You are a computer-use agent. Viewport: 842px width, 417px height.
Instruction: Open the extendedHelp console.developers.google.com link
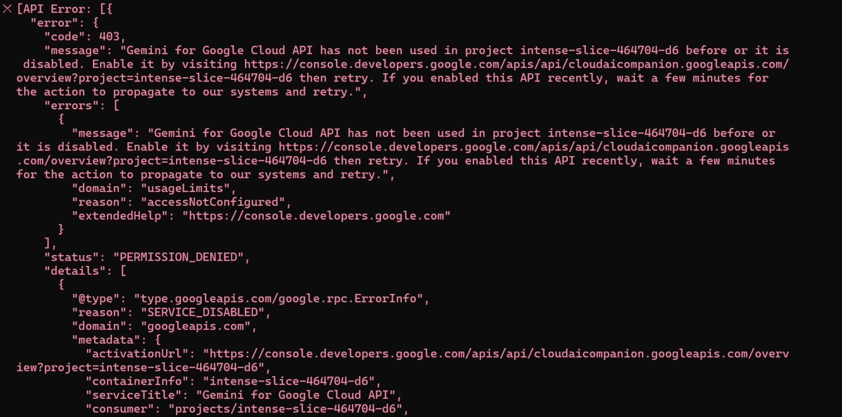(x=316, y=216)
